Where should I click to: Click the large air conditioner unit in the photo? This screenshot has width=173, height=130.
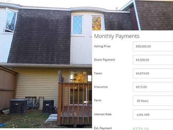point(18,107)
